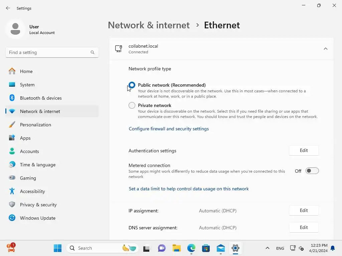Click Edit for Authentication settings

tap(304, 150)
